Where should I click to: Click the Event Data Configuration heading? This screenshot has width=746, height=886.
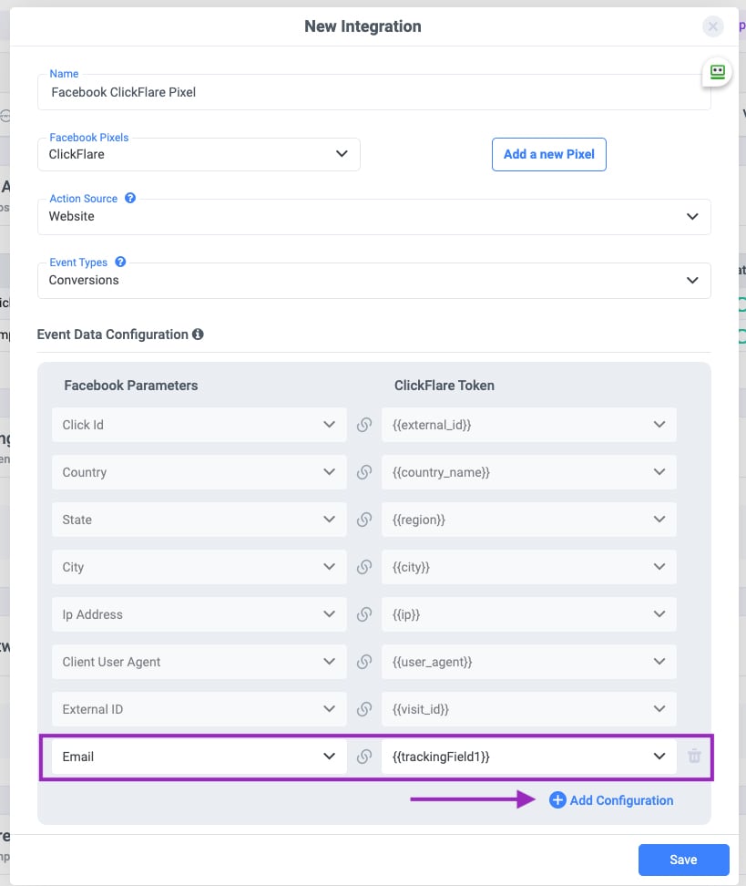pos(112,335)
